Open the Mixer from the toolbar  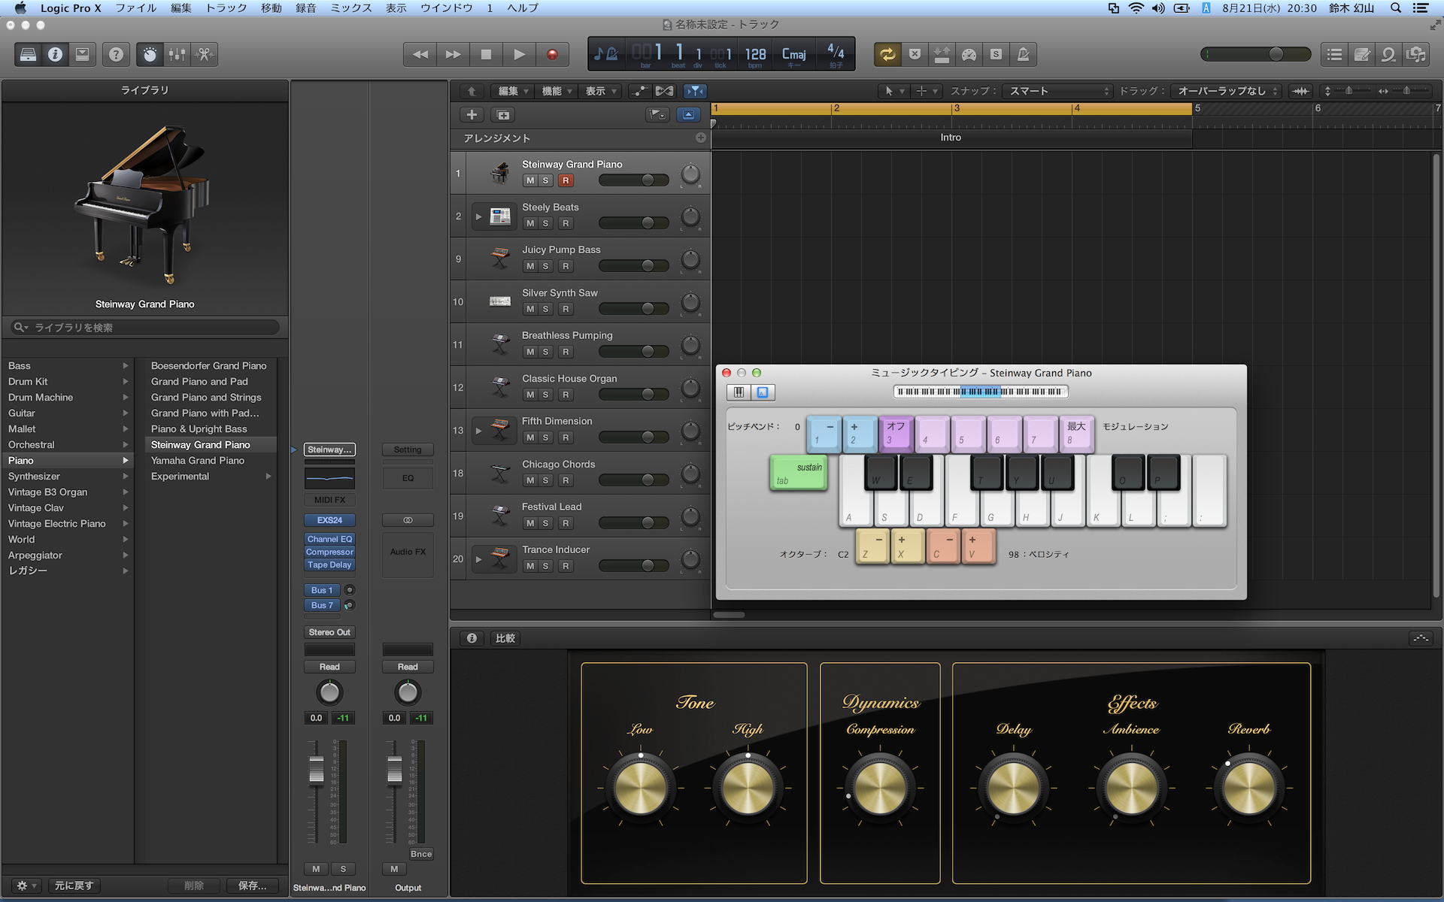[177, 54]
